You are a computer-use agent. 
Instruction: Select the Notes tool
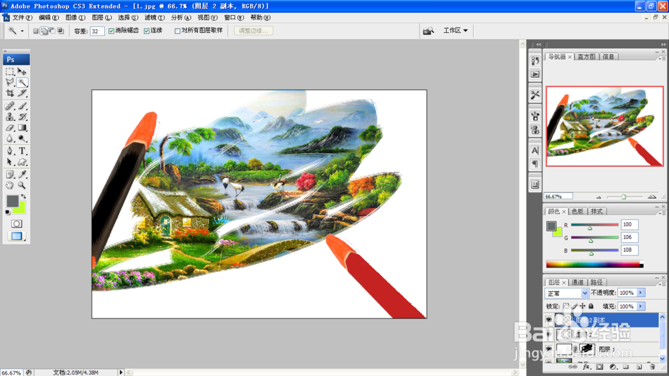[x=10, y=174]
